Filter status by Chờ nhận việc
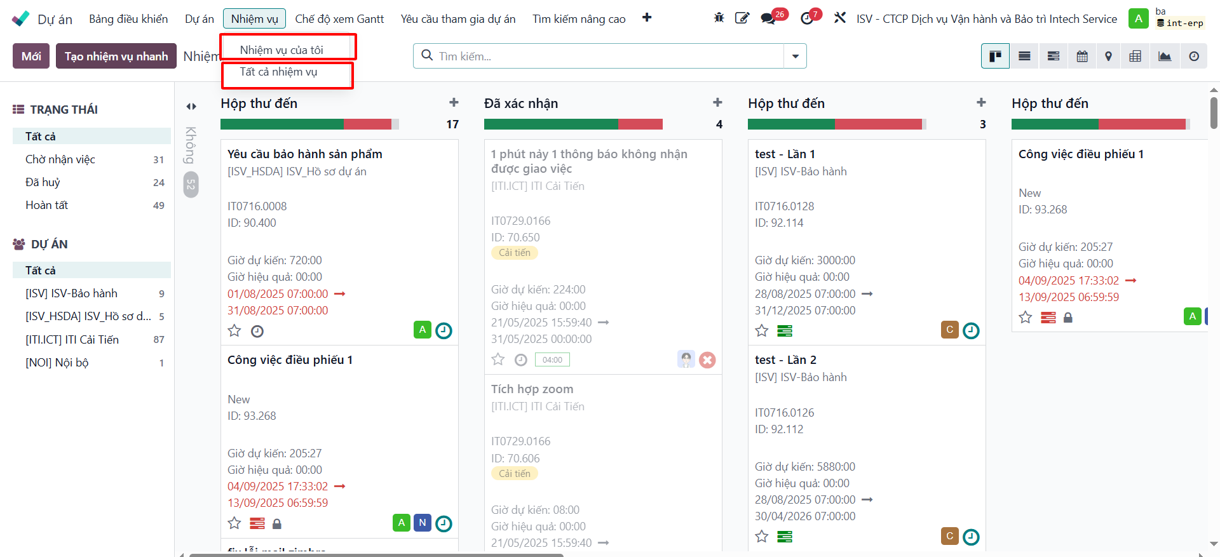Screen dimensions: 1220x557 91,159
